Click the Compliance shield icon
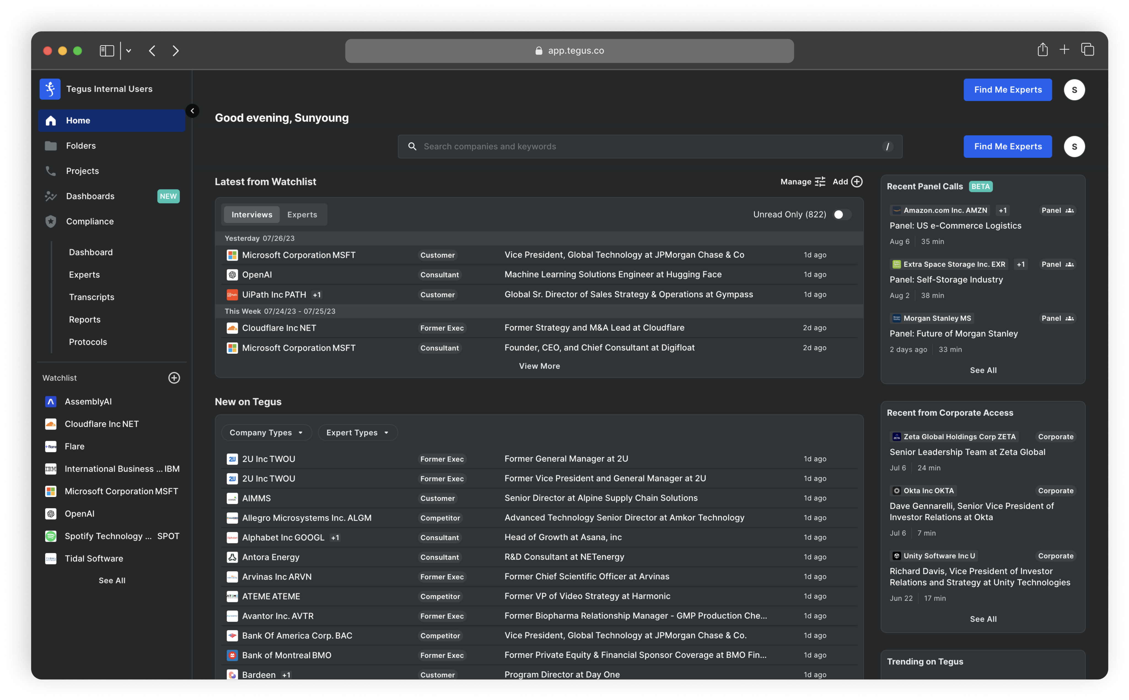This screenshot has height=700, width=1129. [50, 221]
